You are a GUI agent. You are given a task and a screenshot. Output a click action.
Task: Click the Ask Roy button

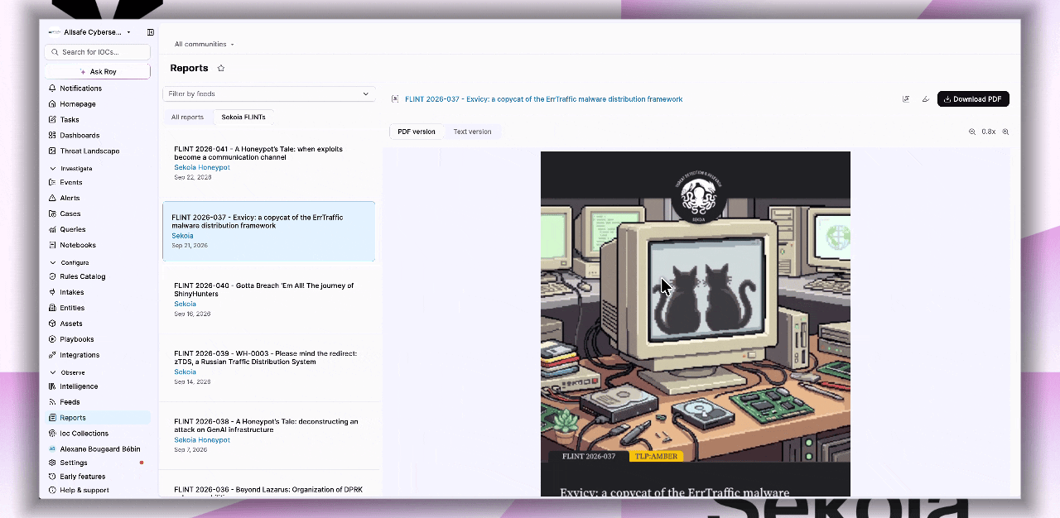98,72
